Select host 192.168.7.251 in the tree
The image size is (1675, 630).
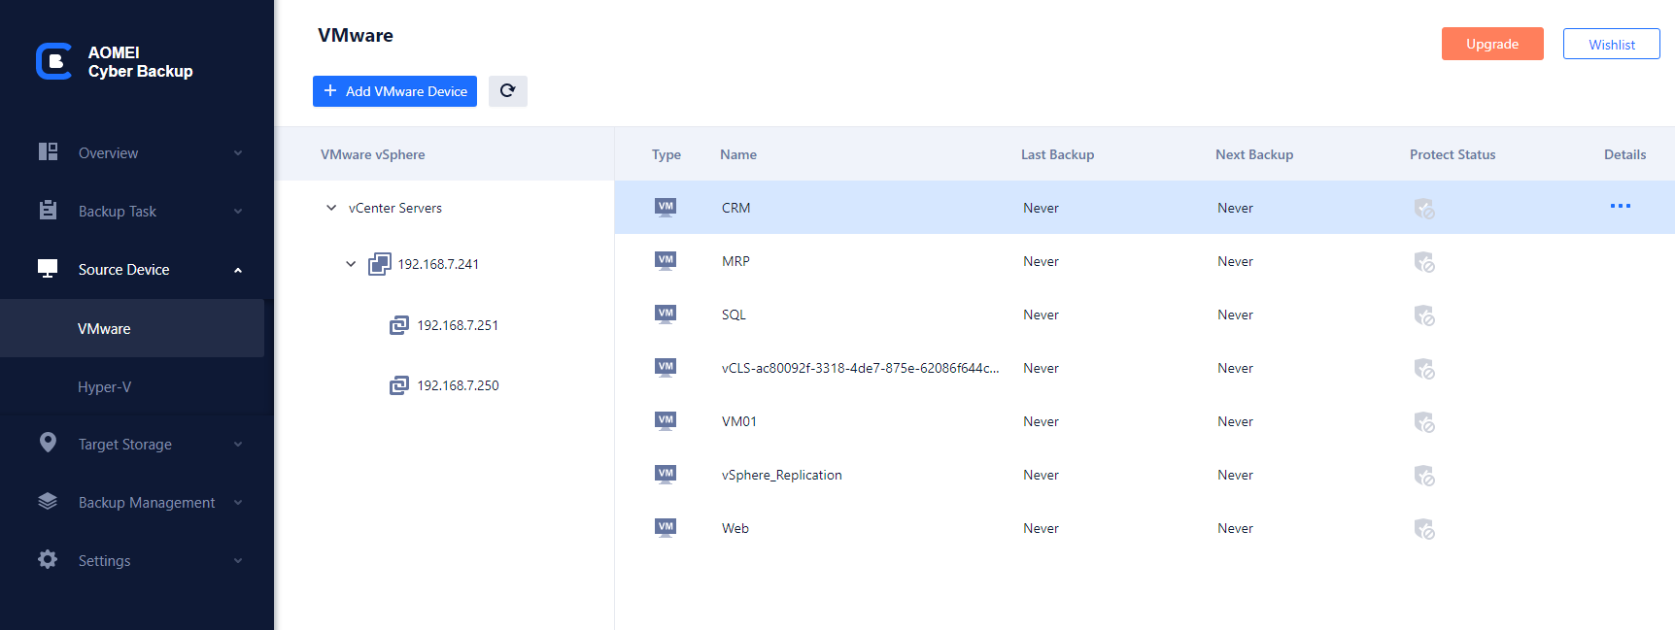(458, 325)
